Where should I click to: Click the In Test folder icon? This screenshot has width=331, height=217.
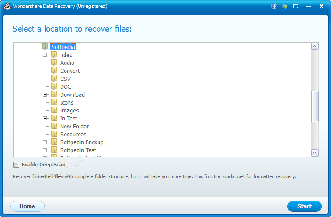coord(54,118)
